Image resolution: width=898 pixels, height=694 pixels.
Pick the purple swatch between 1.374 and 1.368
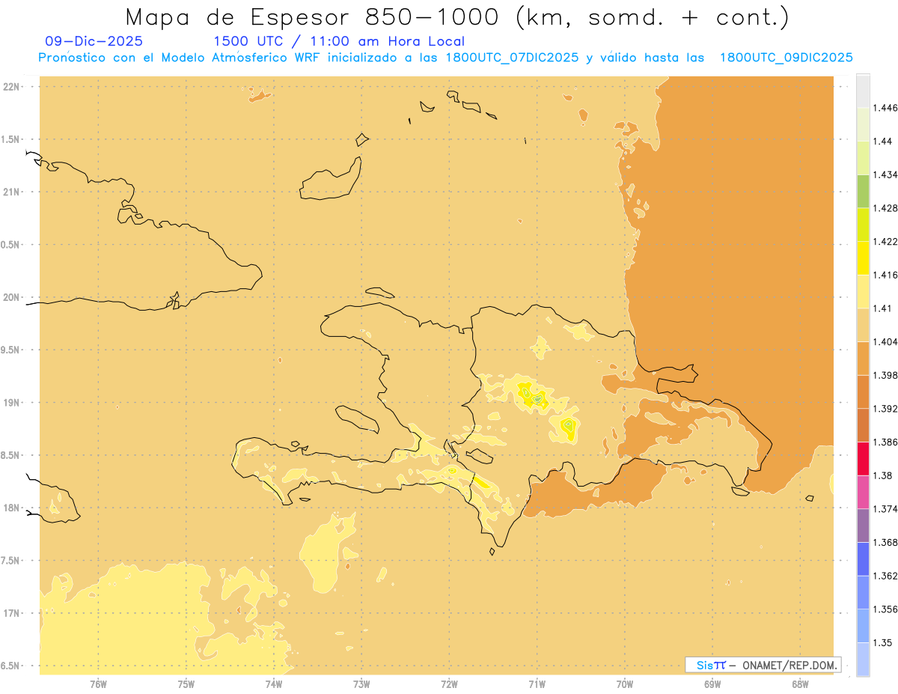(863, 526)
